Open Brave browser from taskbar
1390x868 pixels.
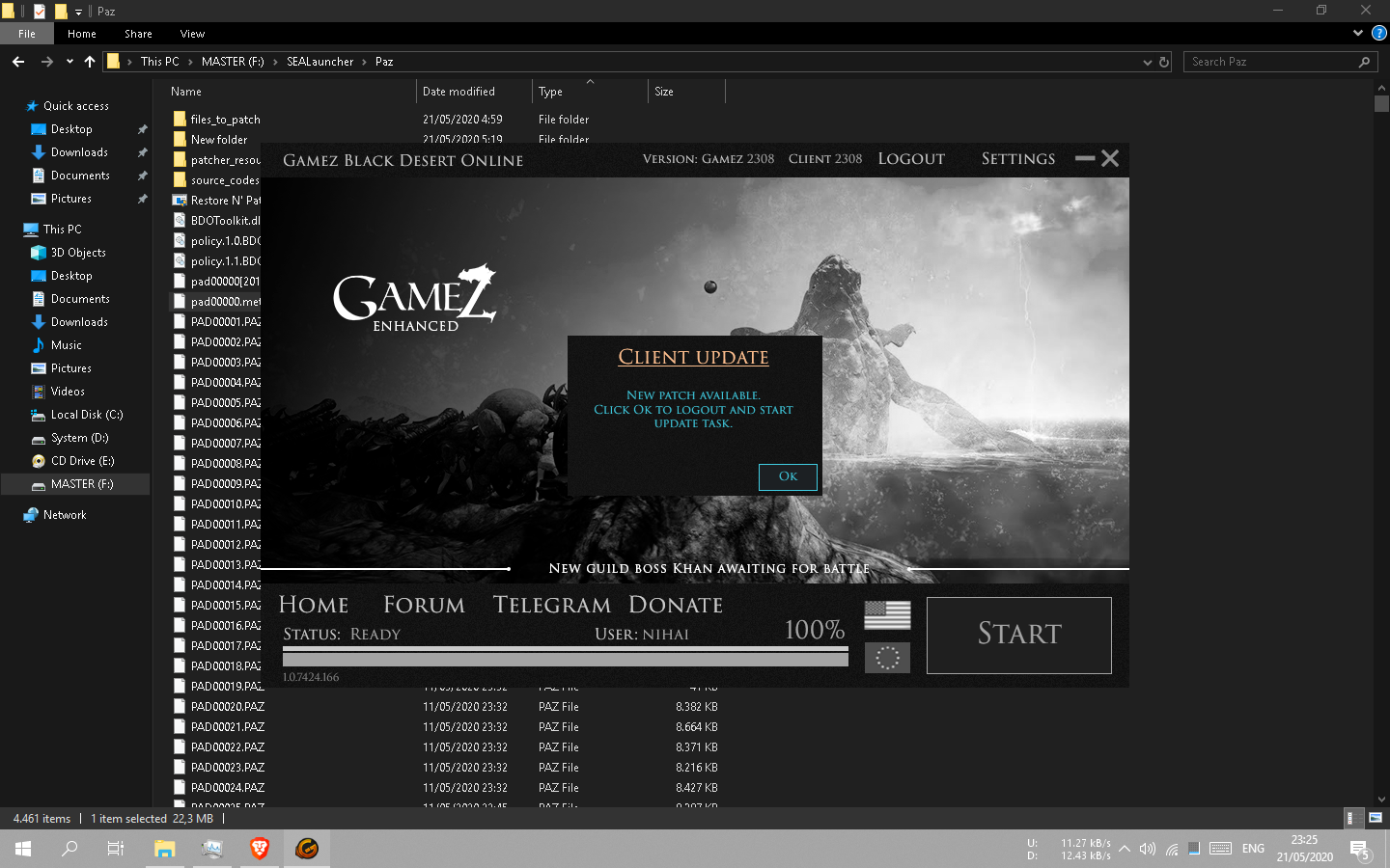coord(259,849)
